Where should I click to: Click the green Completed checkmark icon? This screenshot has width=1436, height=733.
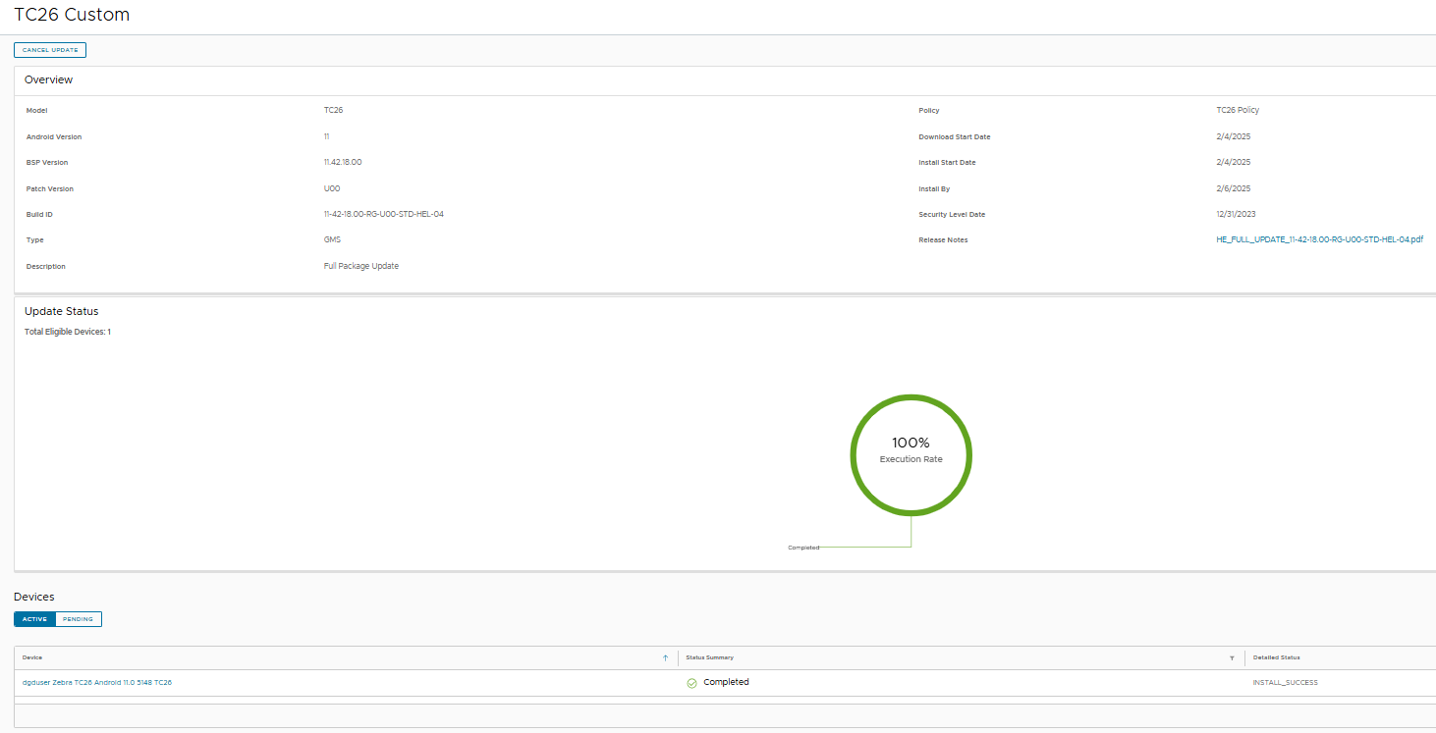tap(693, 682)
